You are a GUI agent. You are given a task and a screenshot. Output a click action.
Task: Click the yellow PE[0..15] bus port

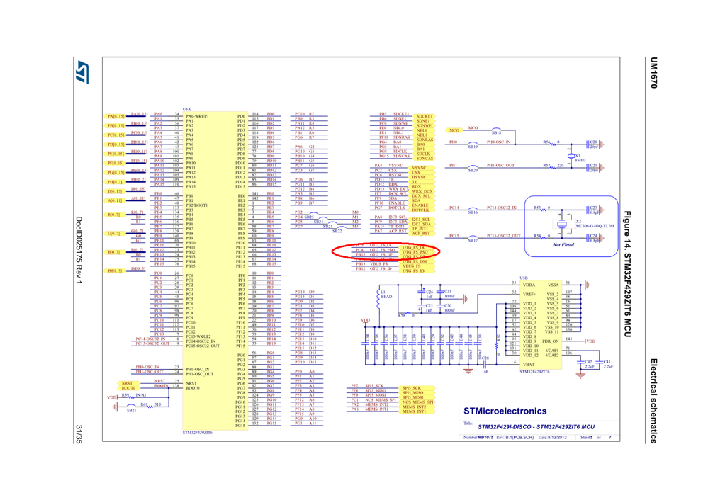(116, 154)
